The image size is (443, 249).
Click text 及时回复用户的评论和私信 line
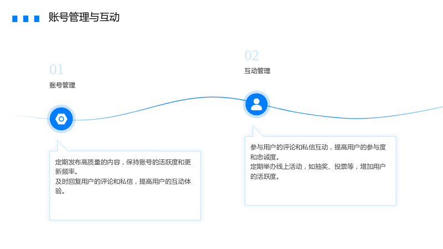(94, 181)
